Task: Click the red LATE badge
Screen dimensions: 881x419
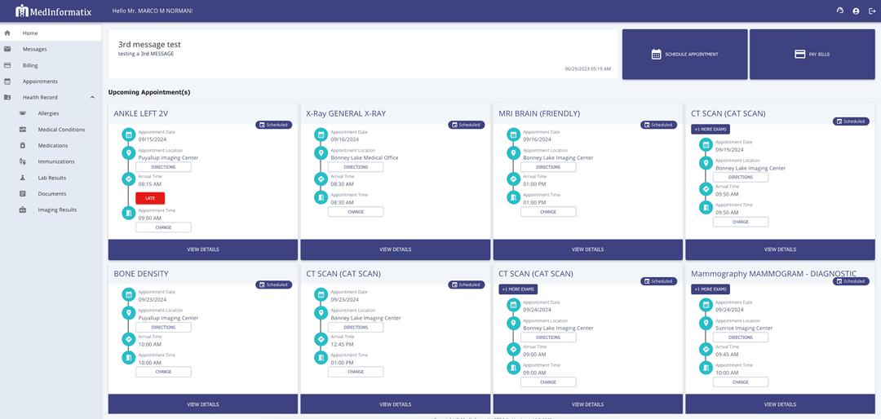Action: 150,198
